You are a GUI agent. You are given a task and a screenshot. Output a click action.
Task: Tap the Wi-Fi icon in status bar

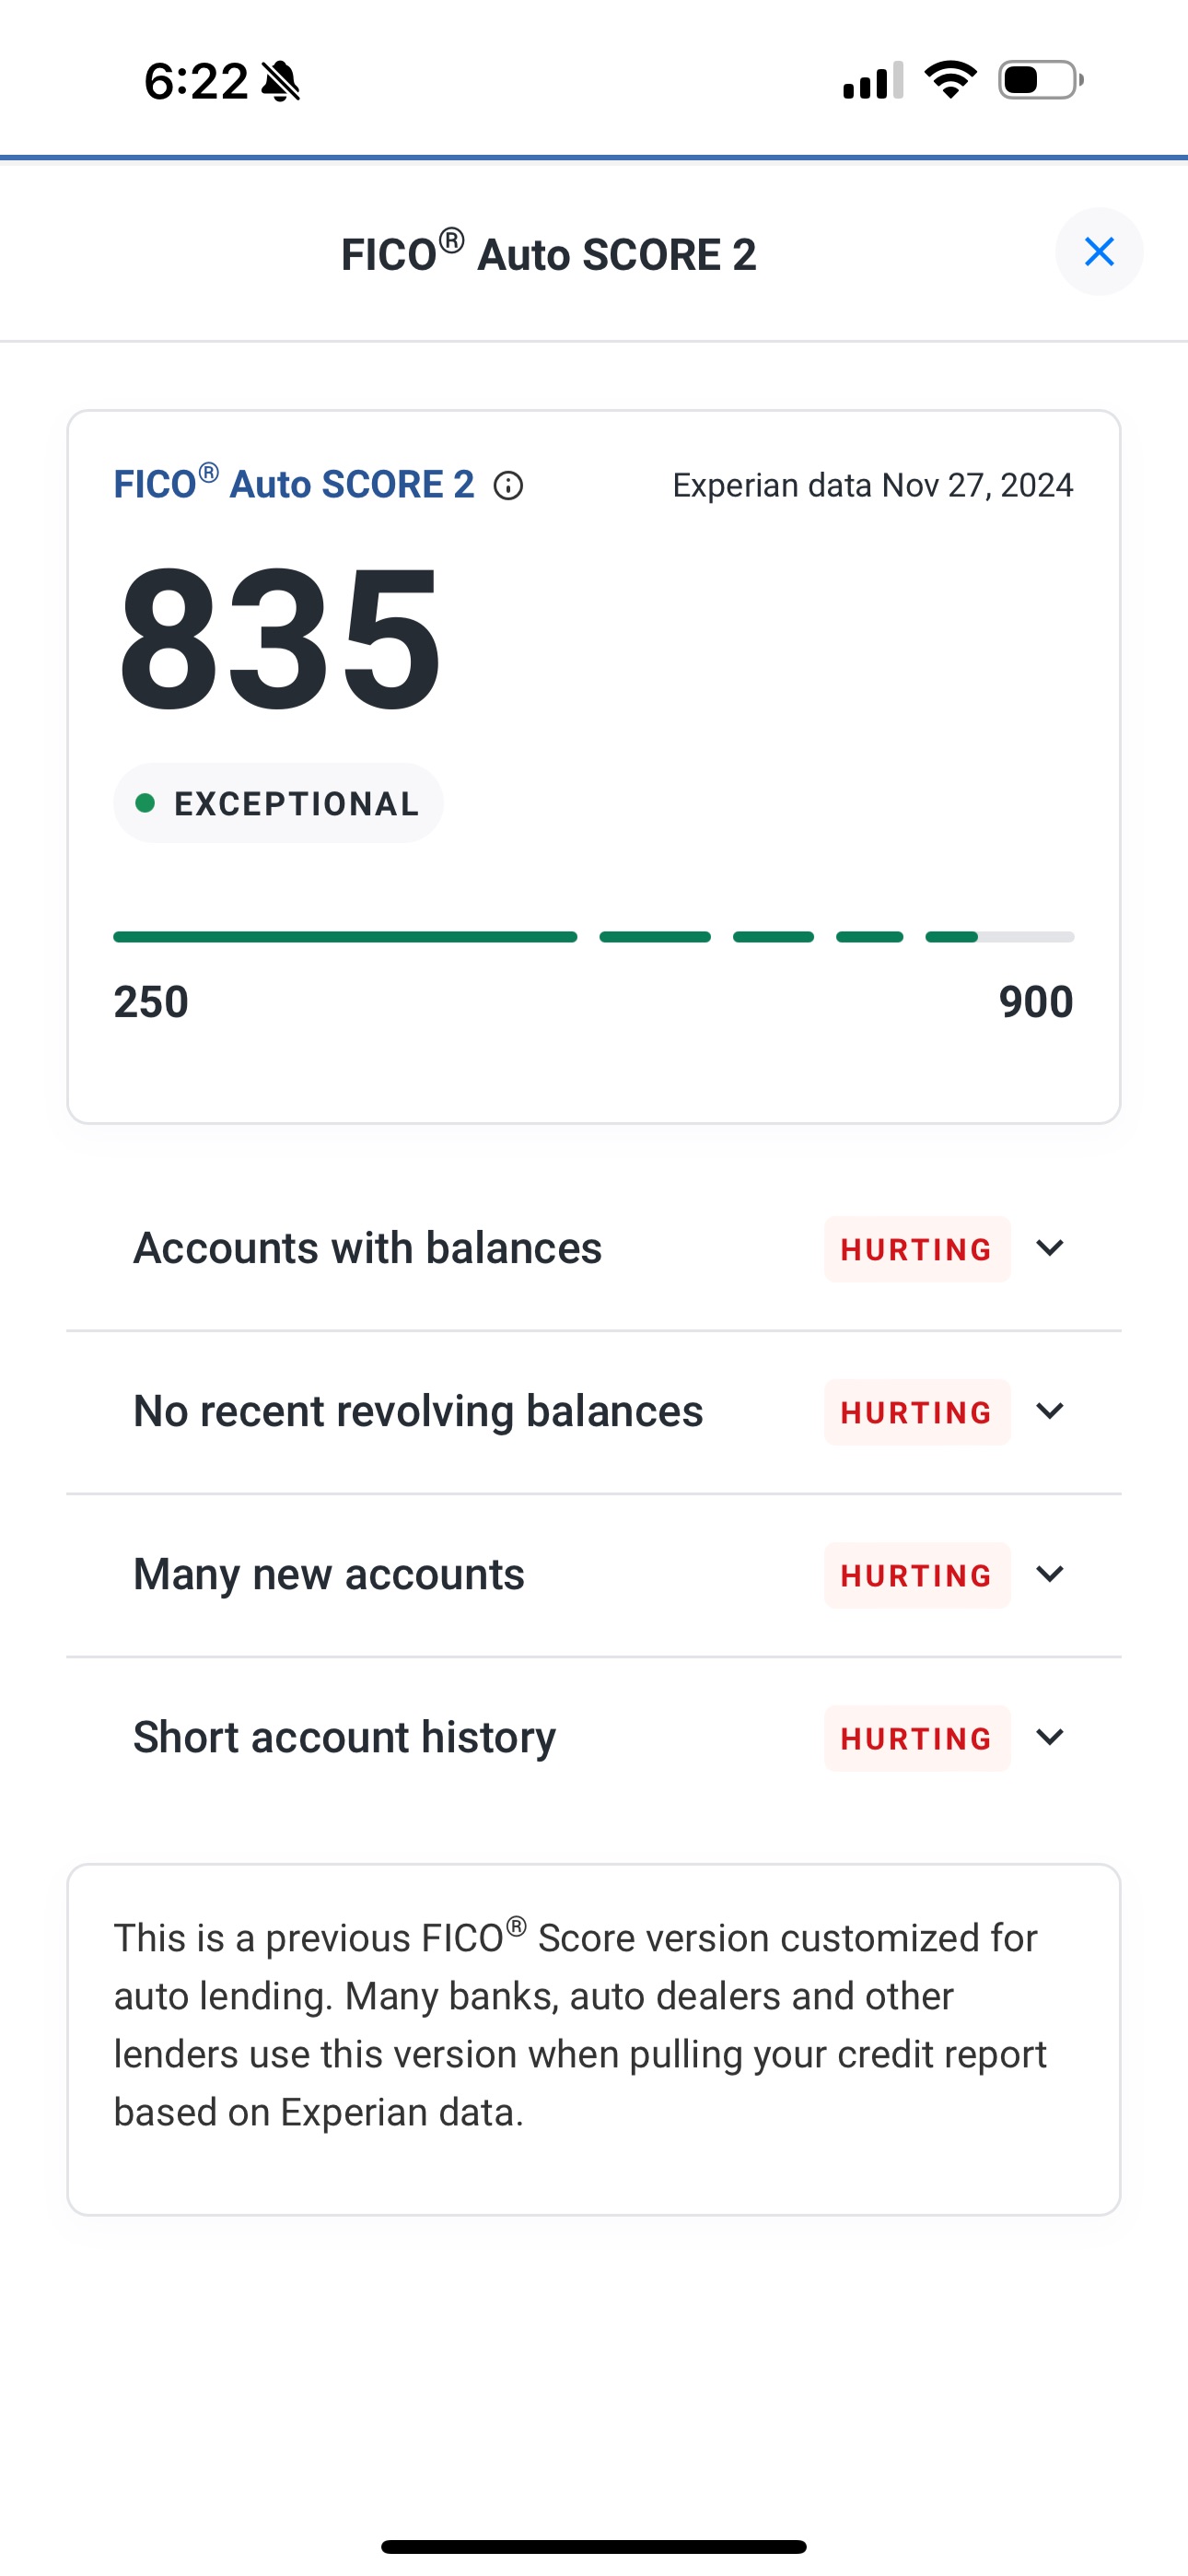tap(950, 80)
